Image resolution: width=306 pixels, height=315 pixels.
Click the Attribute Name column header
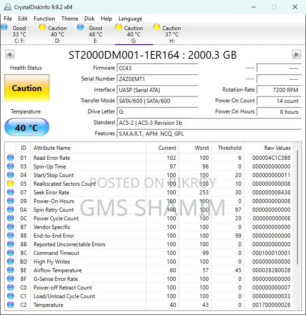coord(88,148)
